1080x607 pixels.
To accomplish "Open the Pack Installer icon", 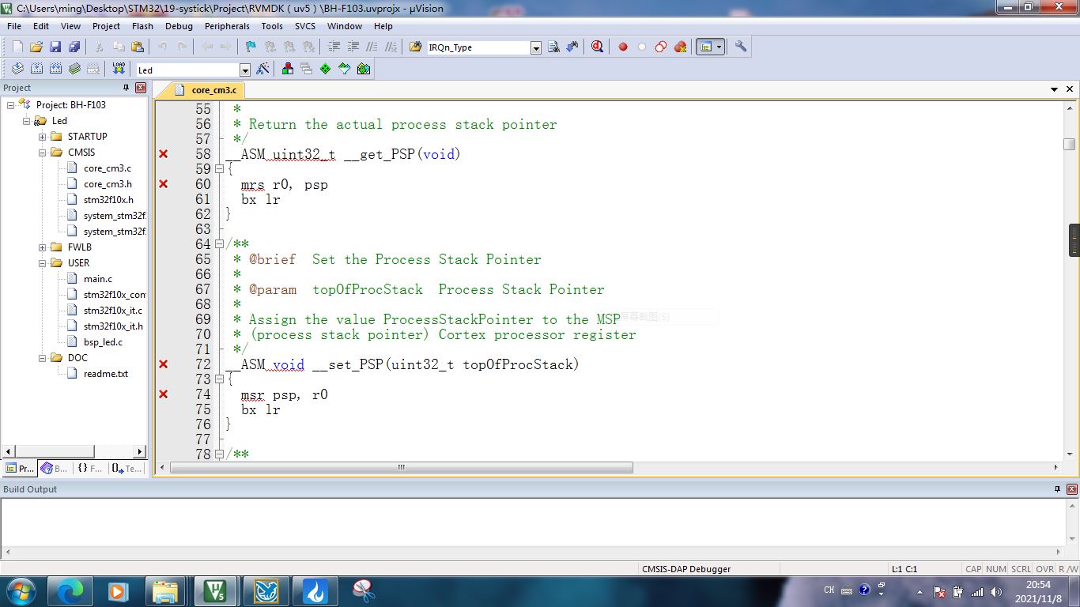I will click(364, 69).
